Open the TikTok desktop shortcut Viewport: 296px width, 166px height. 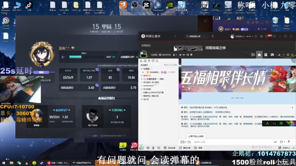[x=29, y=6]
